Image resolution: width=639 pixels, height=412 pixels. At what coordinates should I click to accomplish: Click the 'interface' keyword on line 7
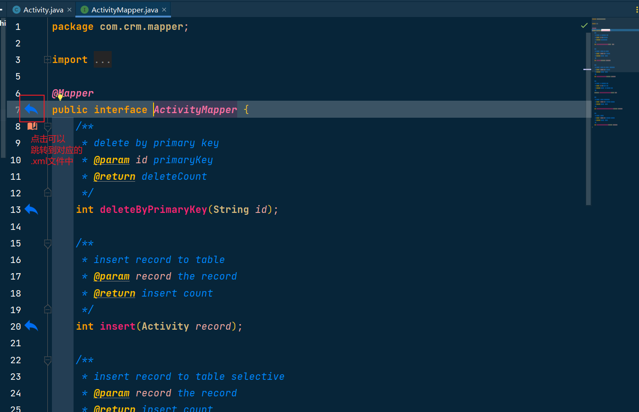(x=120, y=109)
